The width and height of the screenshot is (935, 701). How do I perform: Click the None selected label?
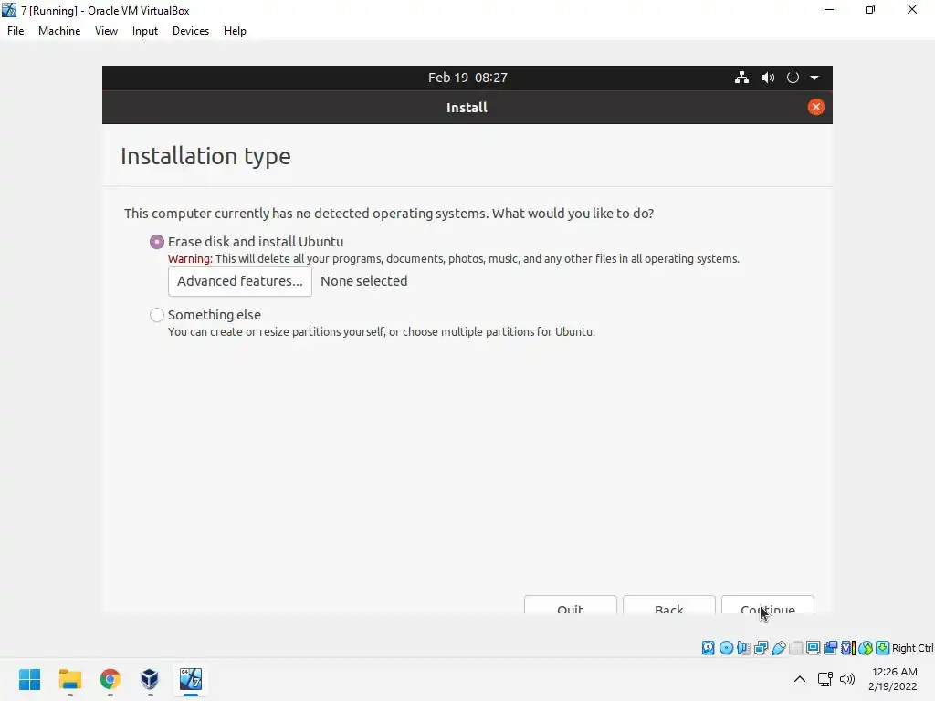click(363, 281)
